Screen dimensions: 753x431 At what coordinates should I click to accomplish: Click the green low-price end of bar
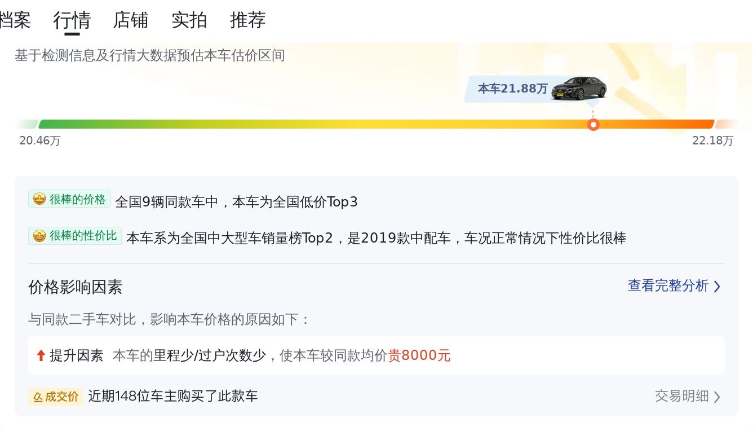51,124
